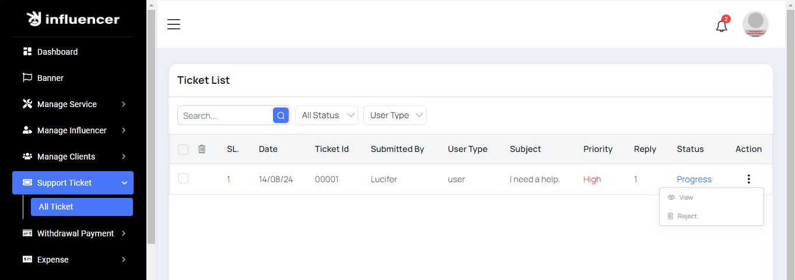This screenshot has height=280, width=795.
Task: Click the hamburger menu icon
Action: tap(174, 24)
